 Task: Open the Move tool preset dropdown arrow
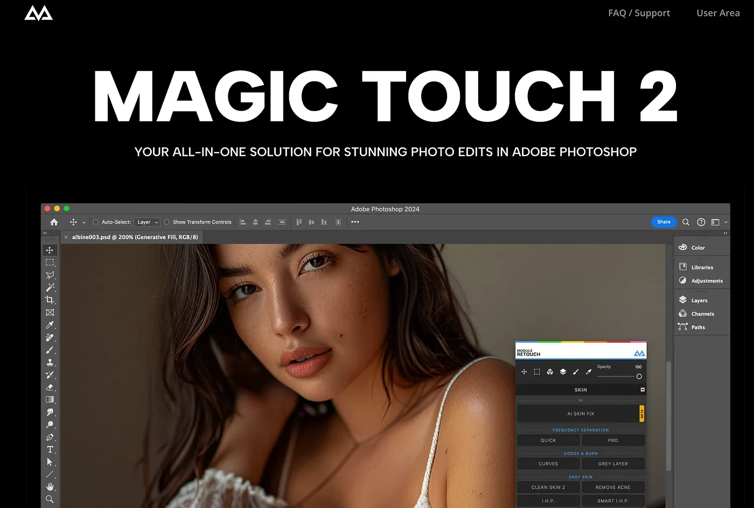tap(84, 222)
